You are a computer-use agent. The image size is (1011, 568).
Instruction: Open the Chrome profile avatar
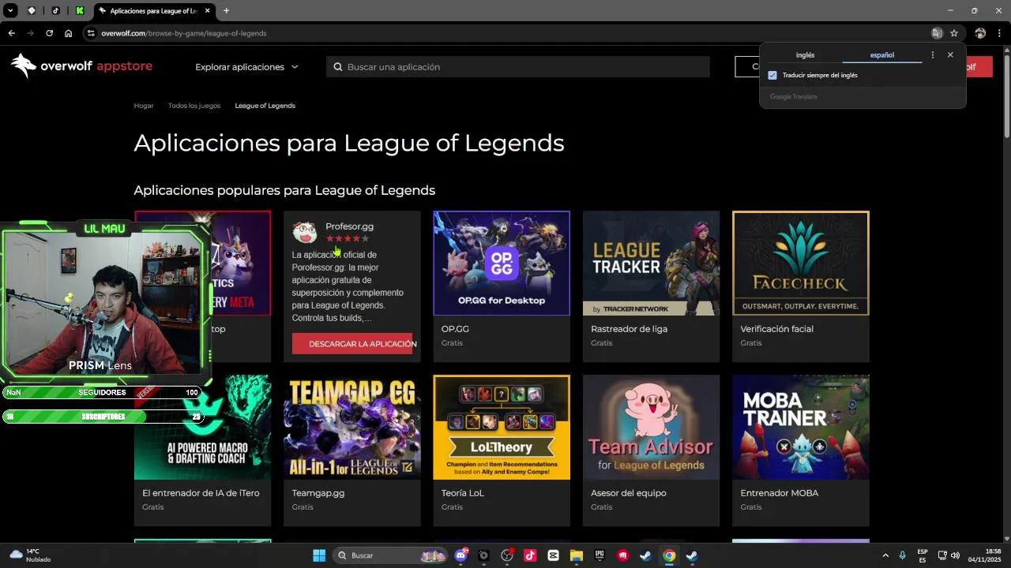(980, 33)
